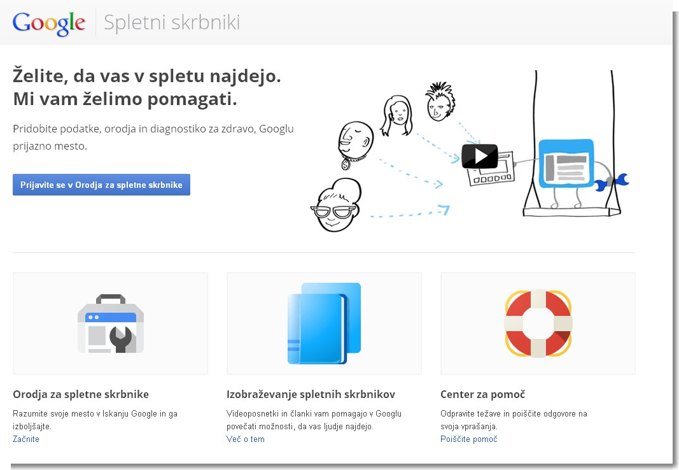
Task: Open the 'Poiščite pomoč' link
Action: point(468,439)
